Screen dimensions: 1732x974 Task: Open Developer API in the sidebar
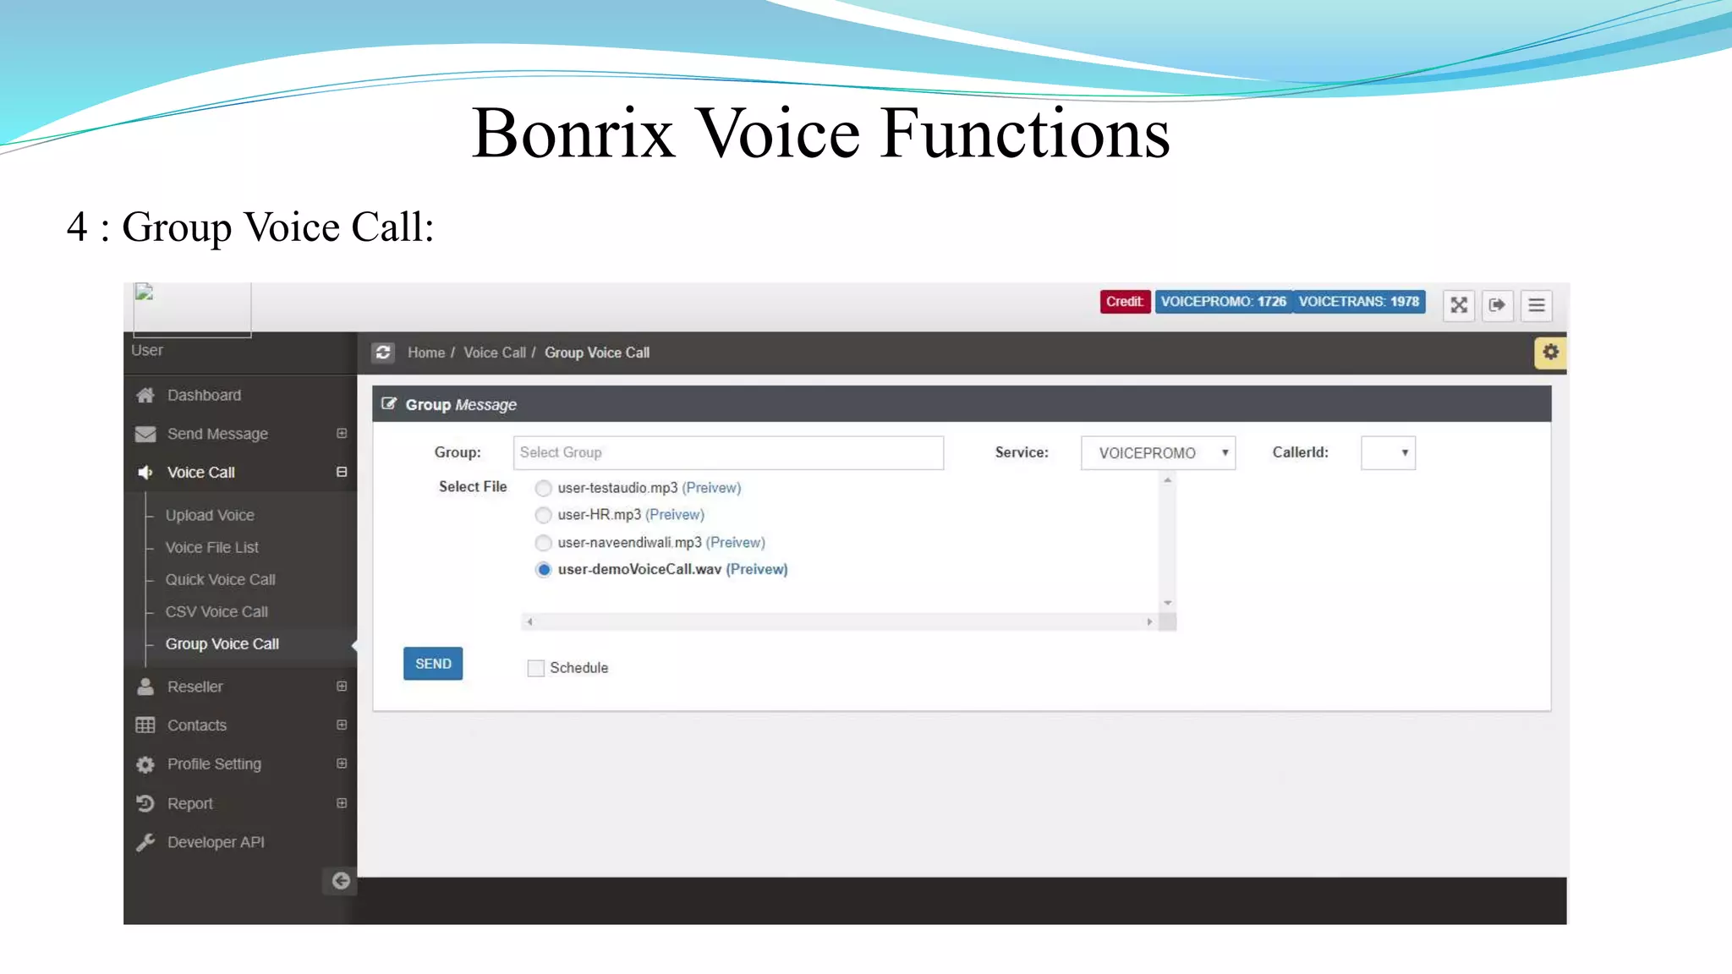click(x=216, y=842)
